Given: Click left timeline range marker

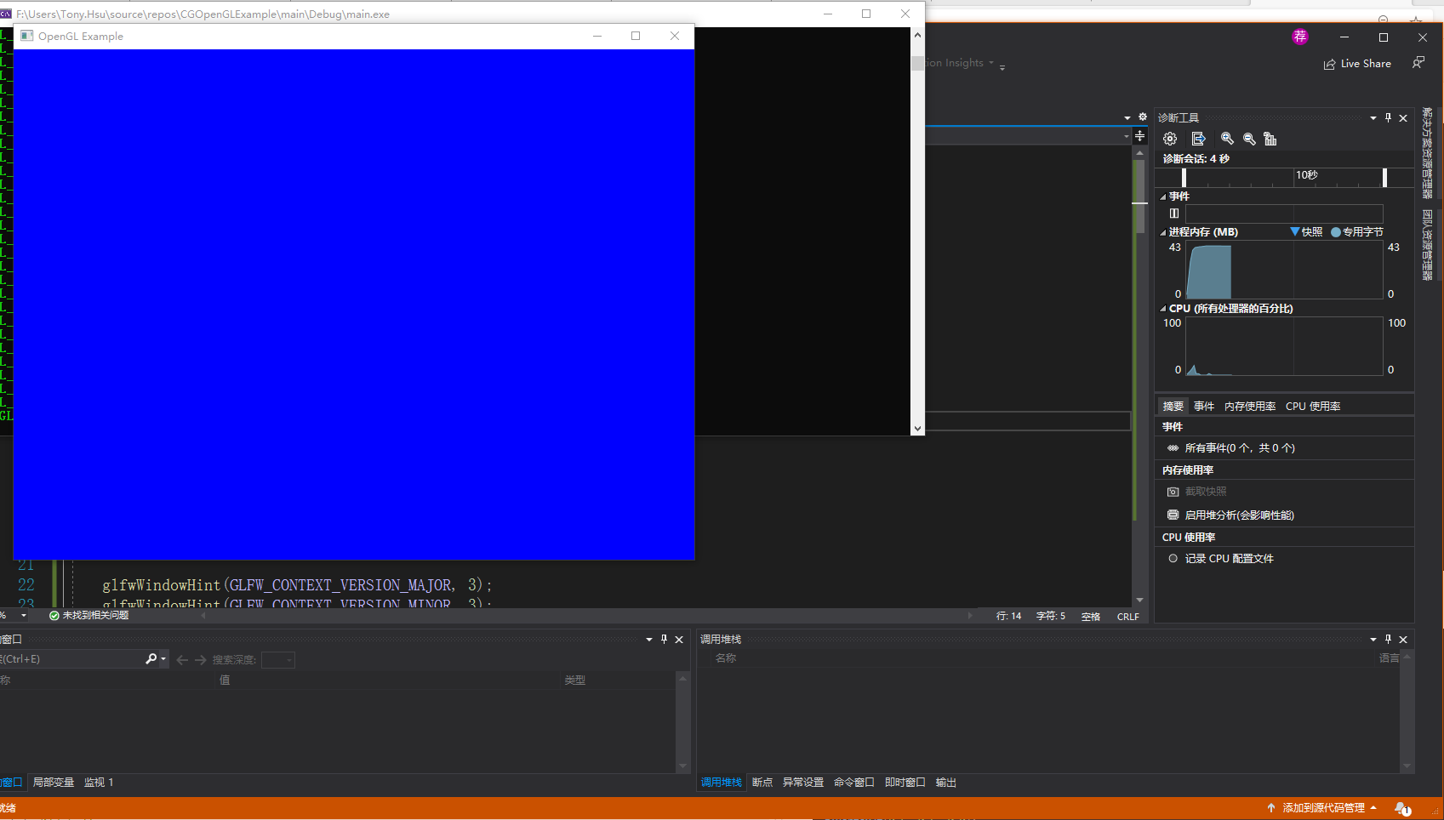Looking at the screenshot, I should (1184, 177).
